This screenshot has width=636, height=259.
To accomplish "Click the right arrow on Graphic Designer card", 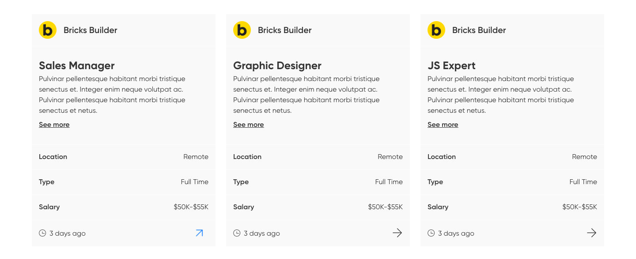I will (x=397, y=233).
